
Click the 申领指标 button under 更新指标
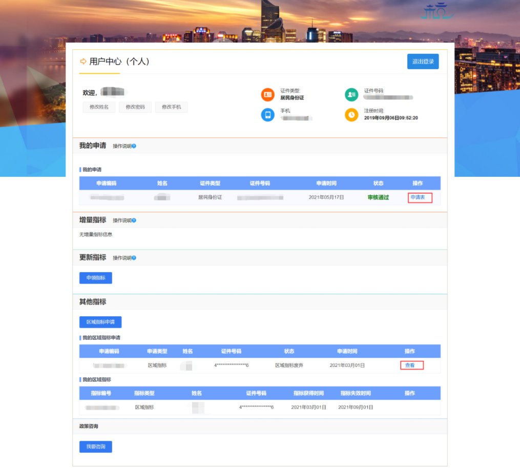(x=95, y=278)
